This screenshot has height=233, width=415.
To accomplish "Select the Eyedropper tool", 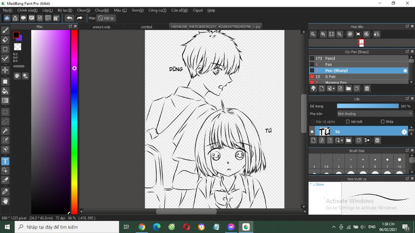I will pos(5,191).
